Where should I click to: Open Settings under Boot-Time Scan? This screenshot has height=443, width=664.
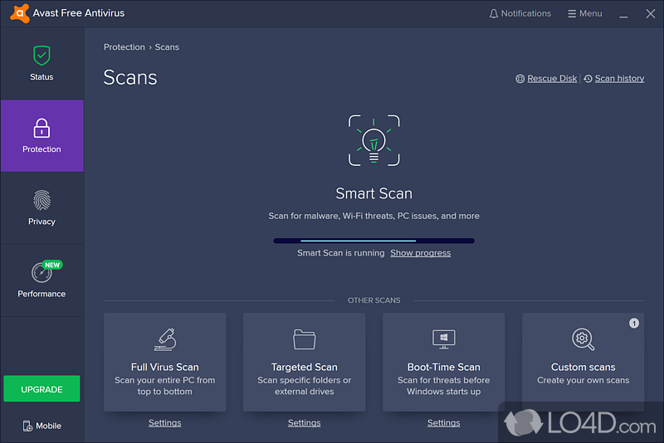coord(443,423)
